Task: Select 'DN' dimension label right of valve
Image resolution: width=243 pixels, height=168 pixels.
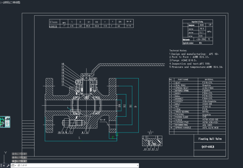Action: [119, 106]
